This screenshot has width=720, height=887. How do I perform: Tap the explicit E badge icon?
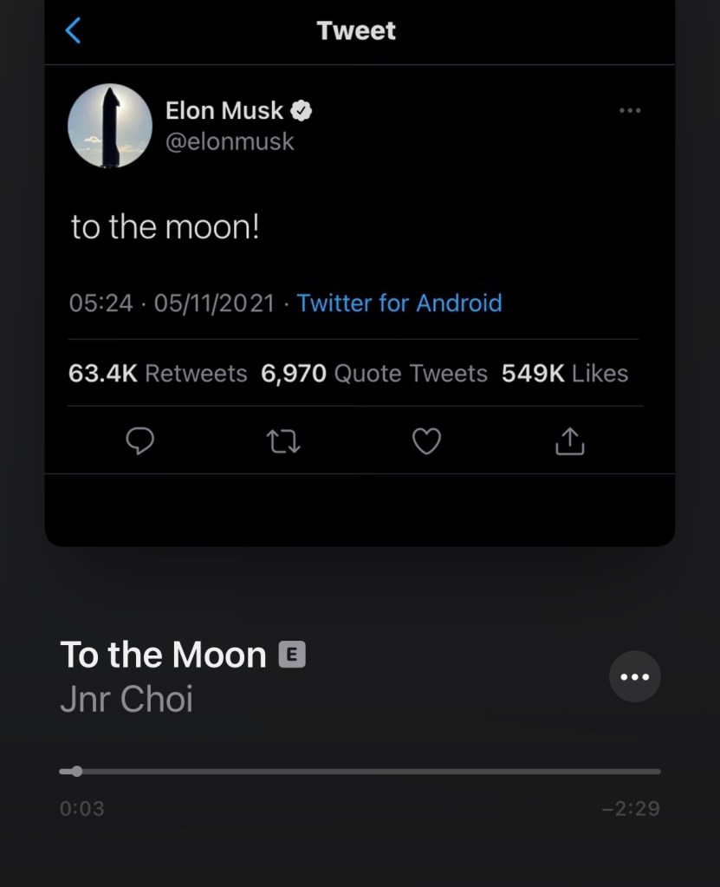(x=292, y=655)
